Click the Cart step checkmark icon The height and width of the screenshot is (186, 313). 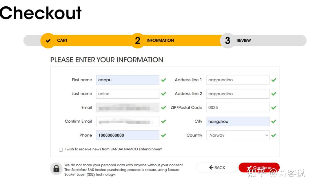pos(48,41)
